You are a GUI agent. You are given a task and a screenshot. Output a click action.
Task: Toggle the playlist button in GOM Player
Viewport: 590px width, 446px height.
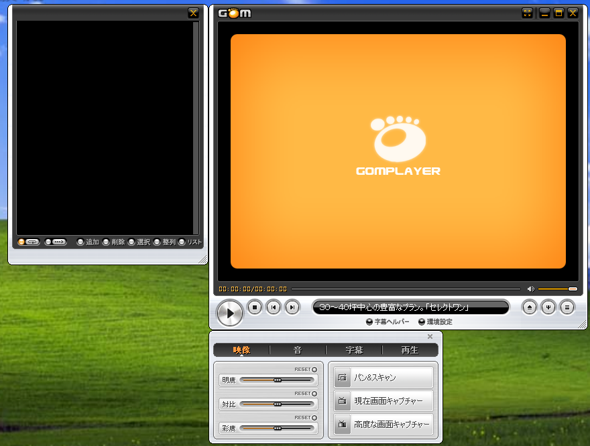[x=567, y=307]
